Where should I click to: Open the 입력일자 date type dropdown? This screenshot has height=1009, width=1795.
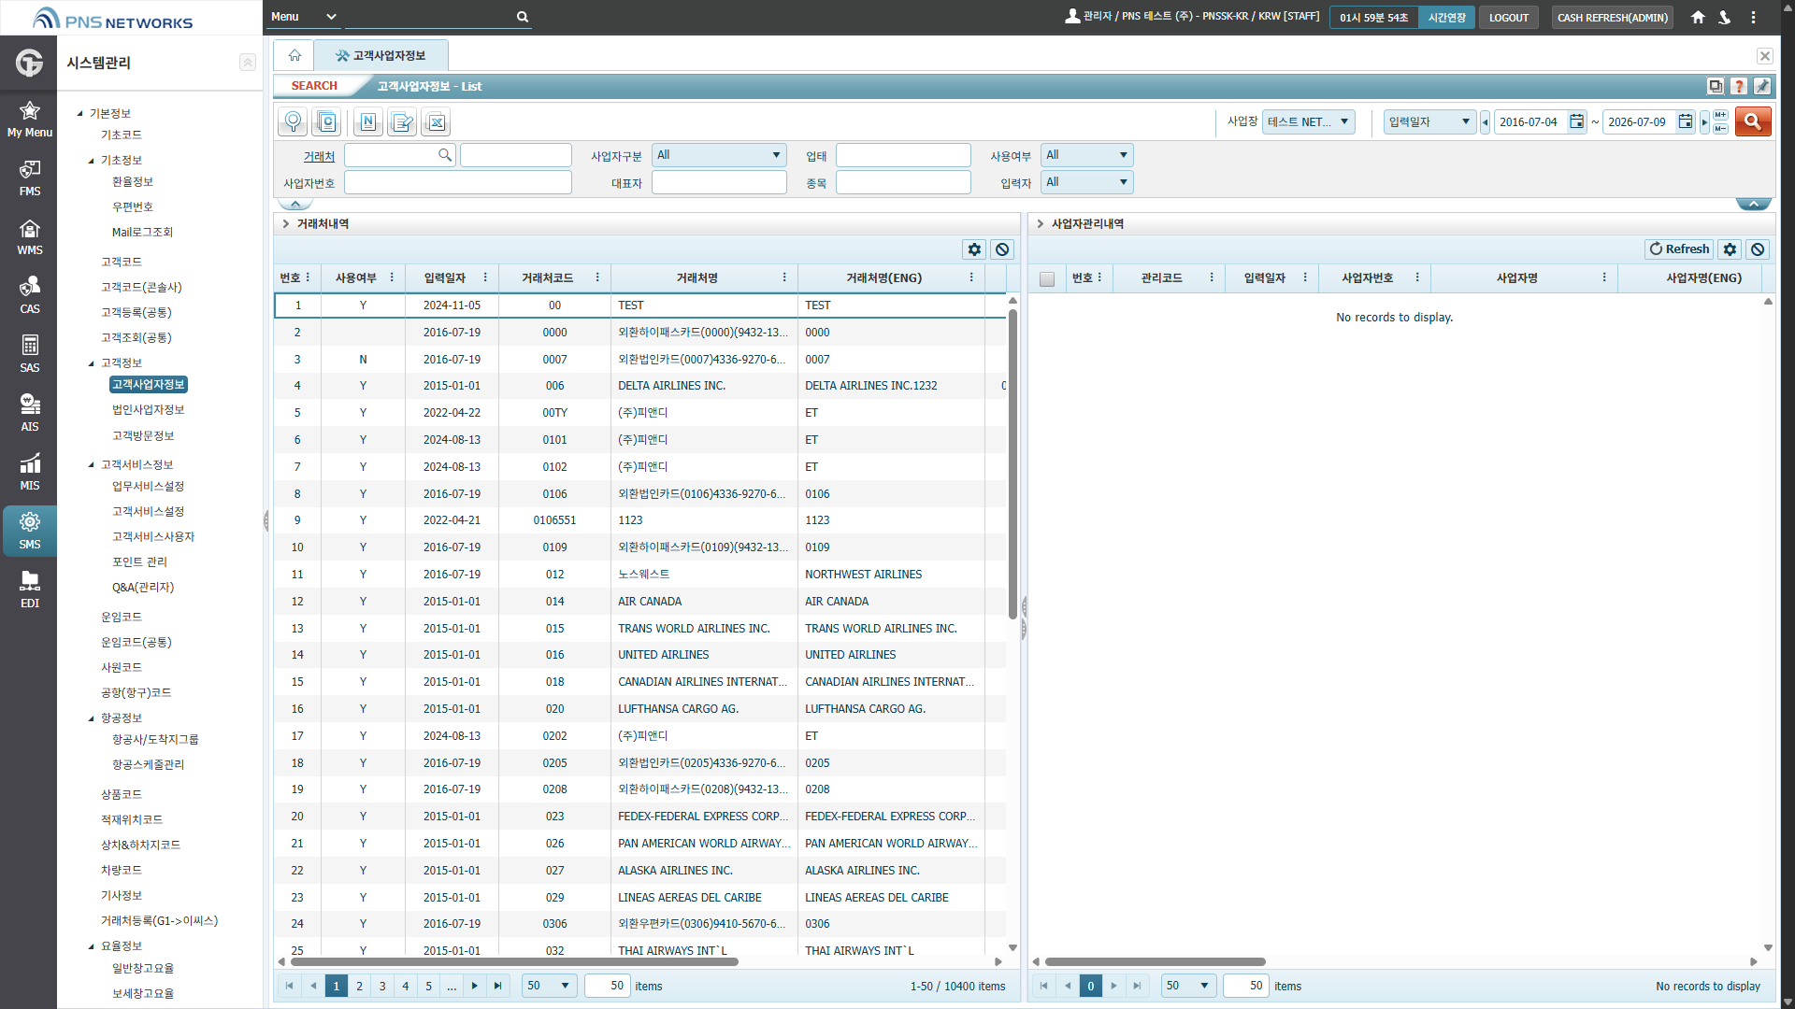click(1429, 121)
